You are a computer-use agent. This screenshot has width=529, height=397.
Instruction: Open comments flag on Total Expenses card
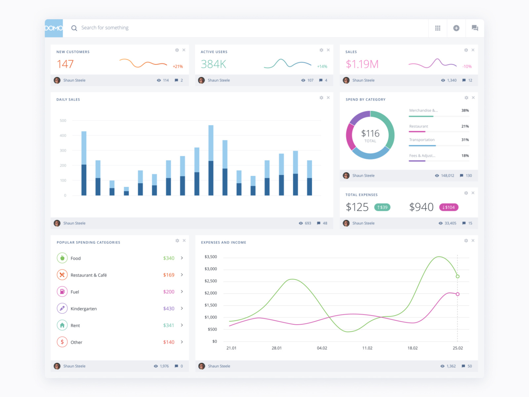coord(464,223)
